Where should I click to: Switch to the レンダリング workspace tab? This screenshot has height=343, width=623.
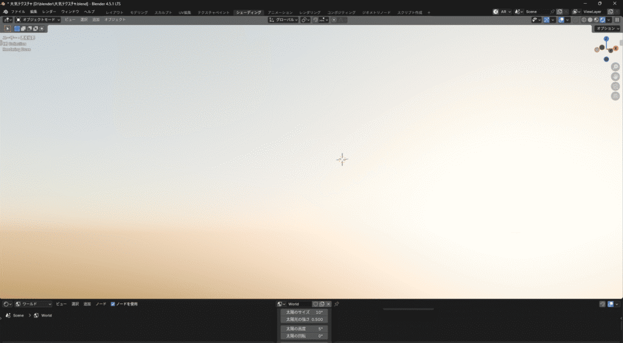[310, 13]
